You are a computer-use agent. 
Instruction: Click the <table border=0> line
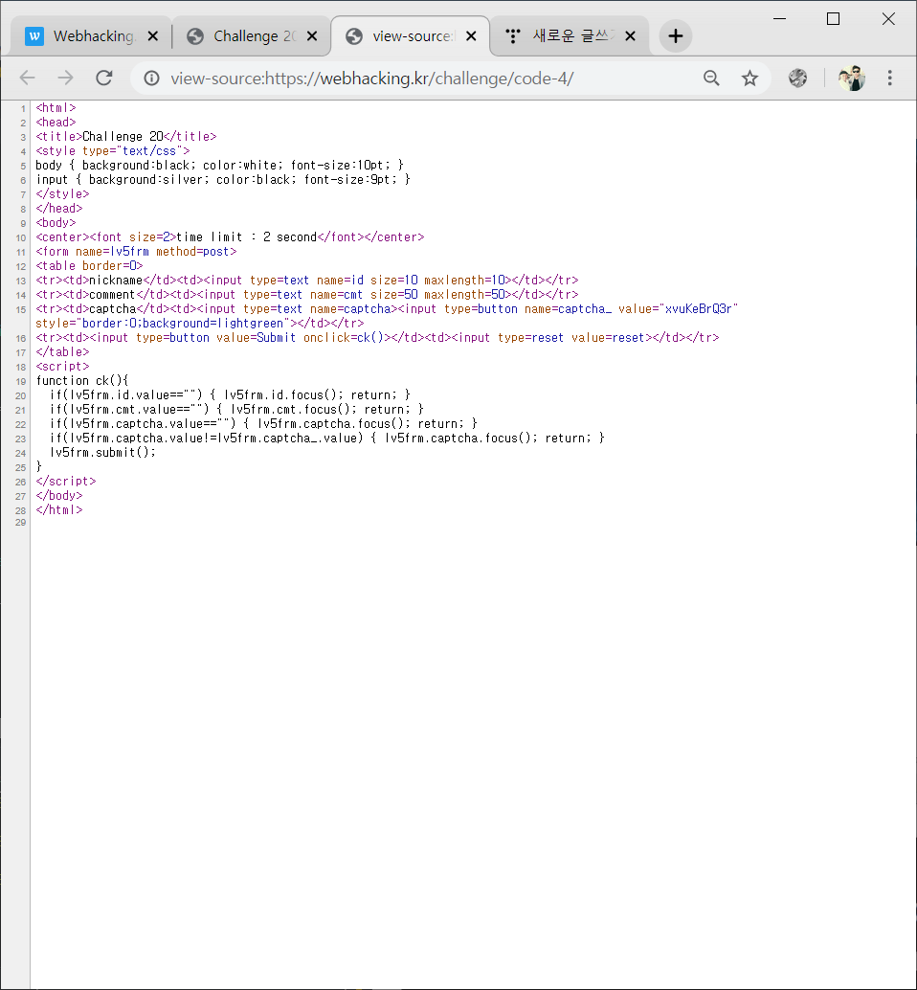(x=89, y=266)
